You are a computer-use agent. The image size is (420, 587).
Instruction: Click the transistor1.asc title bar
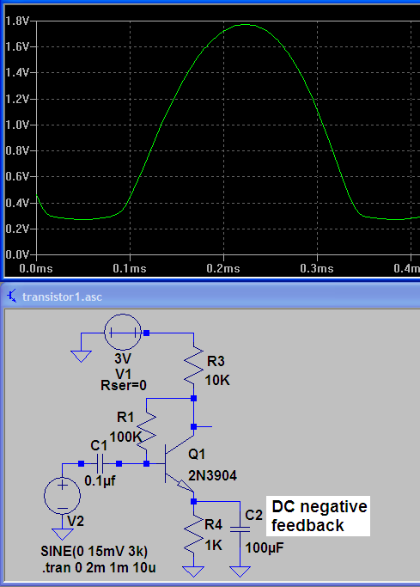pyautogui.click(x=210, y=297)
